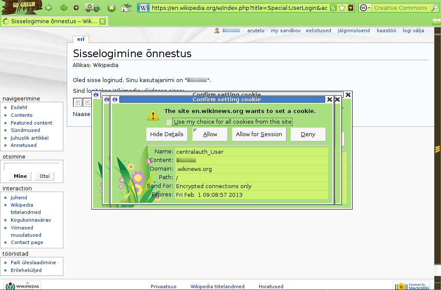This screenshot has width=441, height=290.
Task: Open Annetused donations link
Action: (24, 145)
